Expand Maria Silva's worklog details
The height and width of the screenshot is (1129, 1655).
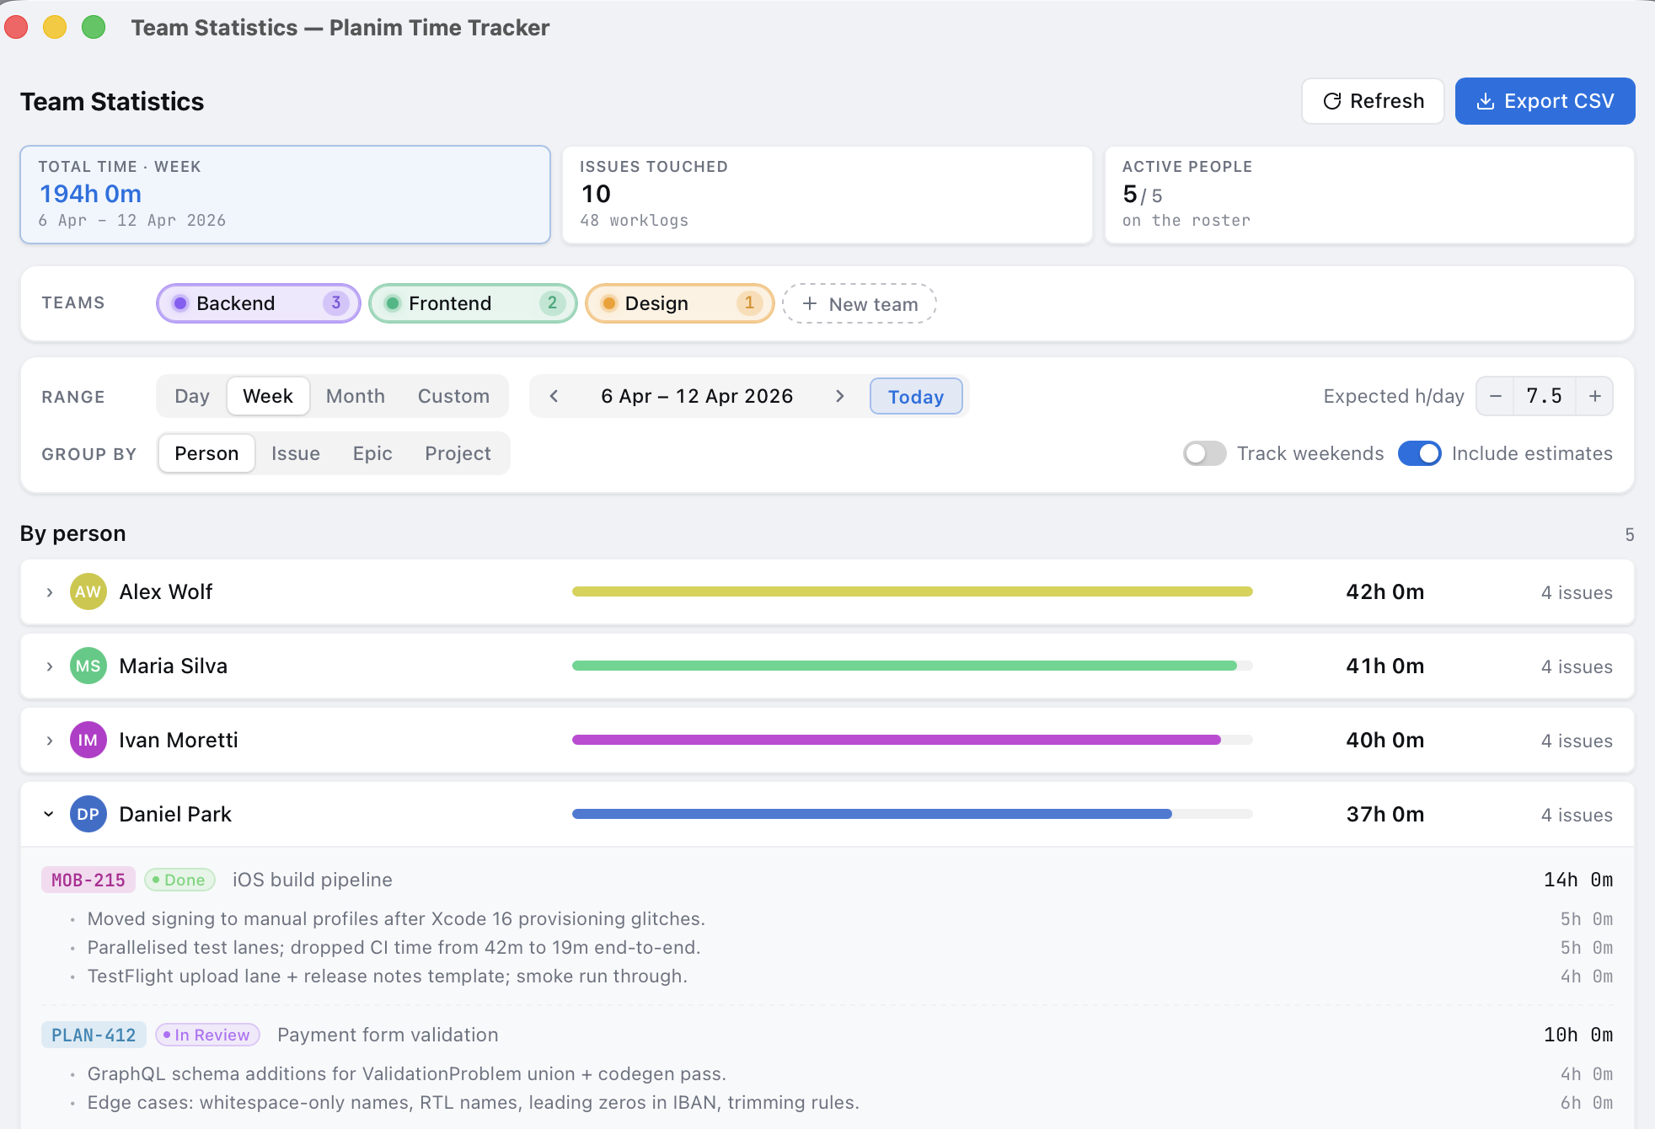pos(50,666)
